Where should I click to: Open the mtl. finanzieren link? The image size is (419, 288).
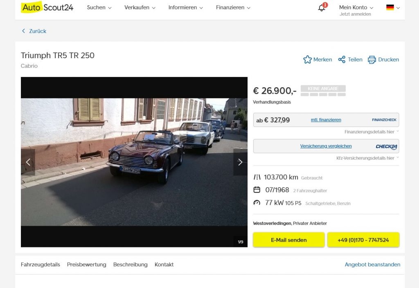coord(326,120)
